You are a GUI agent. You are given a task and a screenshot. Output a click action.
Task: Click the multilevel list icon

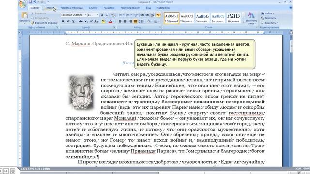pos(135,15)
